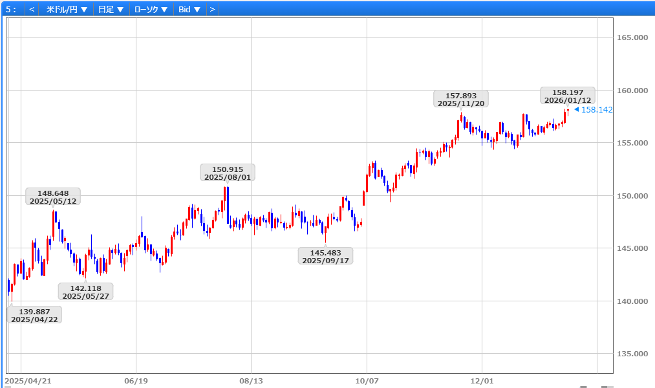Select the 145.483 low label dated 2025/09/17
655x388 pixels.
pos(325,256)
